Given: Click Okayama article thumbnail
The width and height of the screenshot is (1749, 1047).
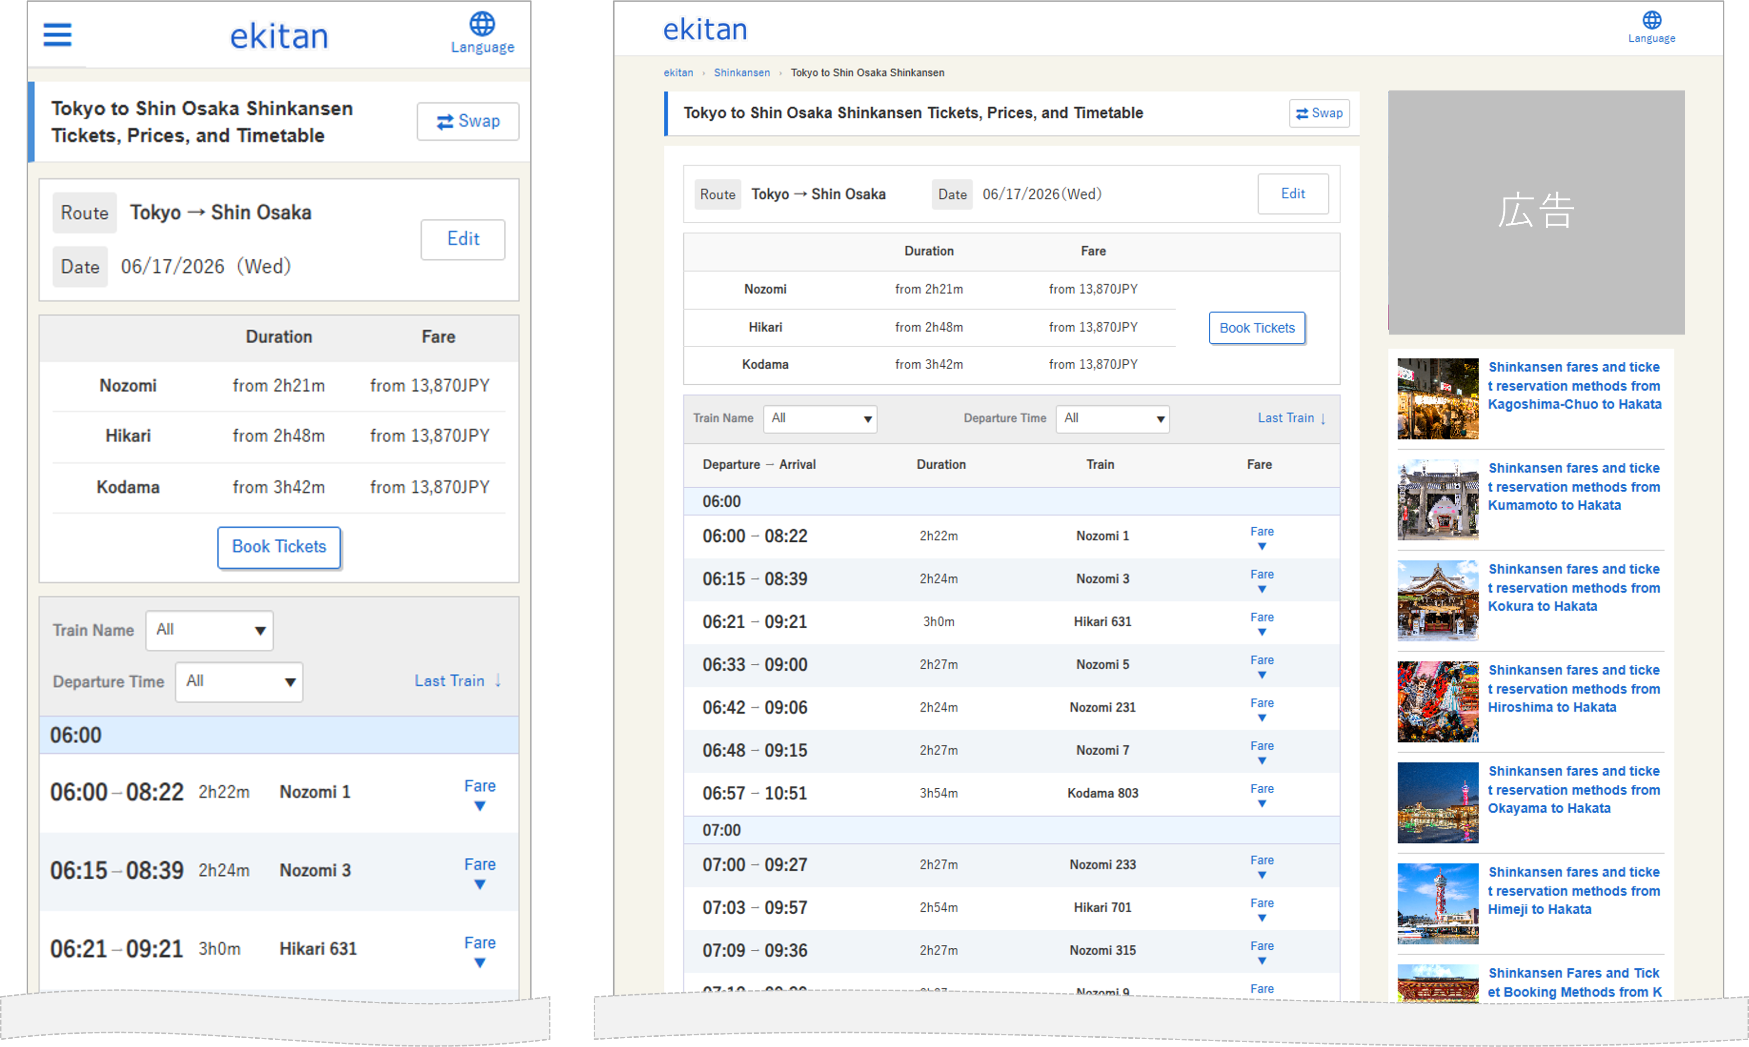Looking at the screenshot, I should 1438,802.
